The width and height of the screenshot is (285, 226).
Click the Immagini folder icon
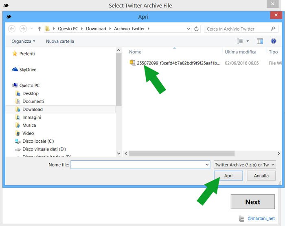(18, 117)
